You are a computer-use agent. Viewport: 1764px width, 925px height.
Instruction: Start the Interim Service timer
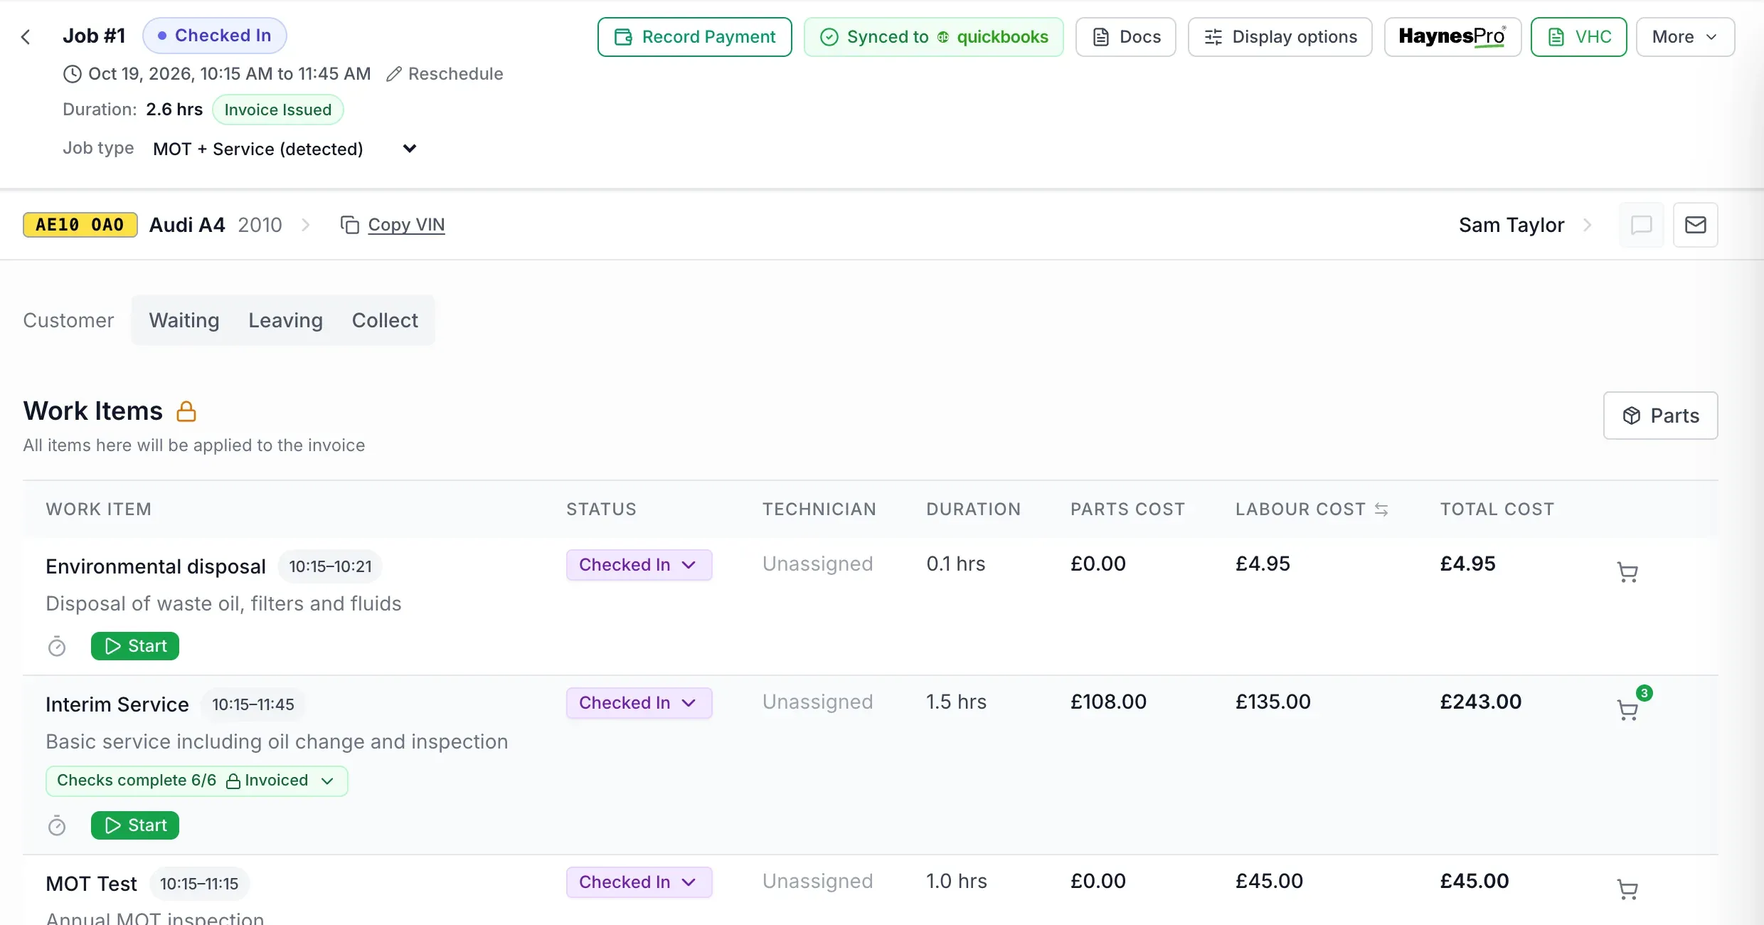[x=135, y=825]
